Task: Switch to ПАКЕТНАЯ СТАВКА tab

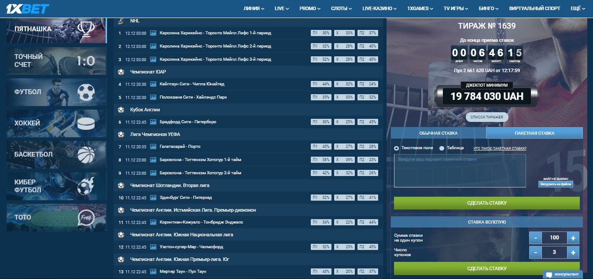Action: (534, 133)
